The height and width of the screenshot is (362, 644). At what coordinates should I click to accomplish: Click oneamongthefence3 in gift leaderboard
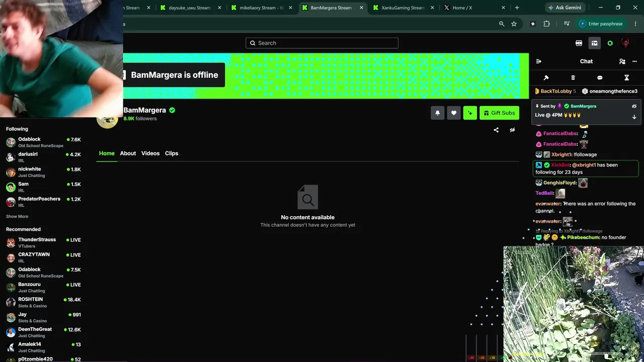click(x=613, y=91)
